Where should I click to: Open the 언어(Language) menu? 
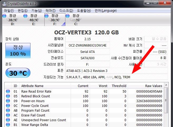pos(106,11)
